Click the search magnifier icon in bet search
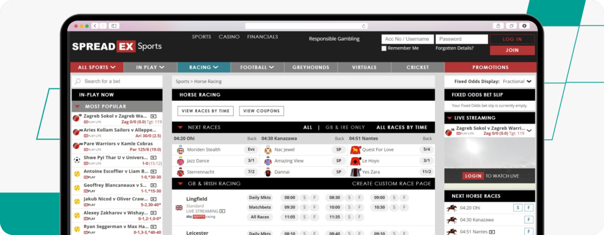604x235 pixels. tap(78, 81)
